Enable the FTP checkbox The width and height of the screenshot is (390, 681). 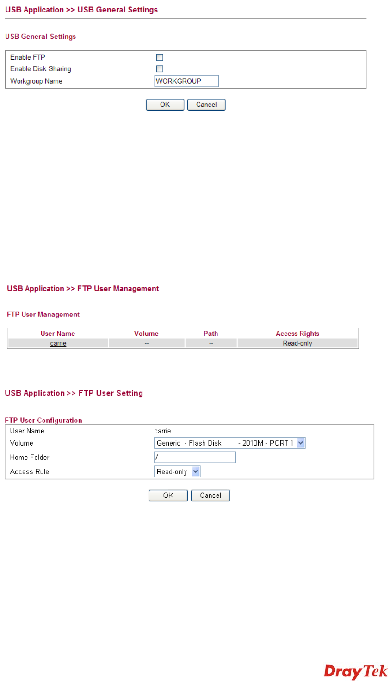coord(160,57)
